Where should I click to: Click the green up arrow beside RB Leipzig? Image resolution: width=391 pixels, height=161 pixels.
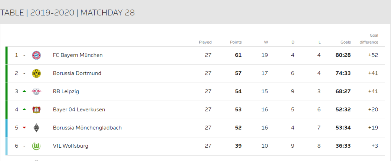pyautogui.click(x=24, y=91)
